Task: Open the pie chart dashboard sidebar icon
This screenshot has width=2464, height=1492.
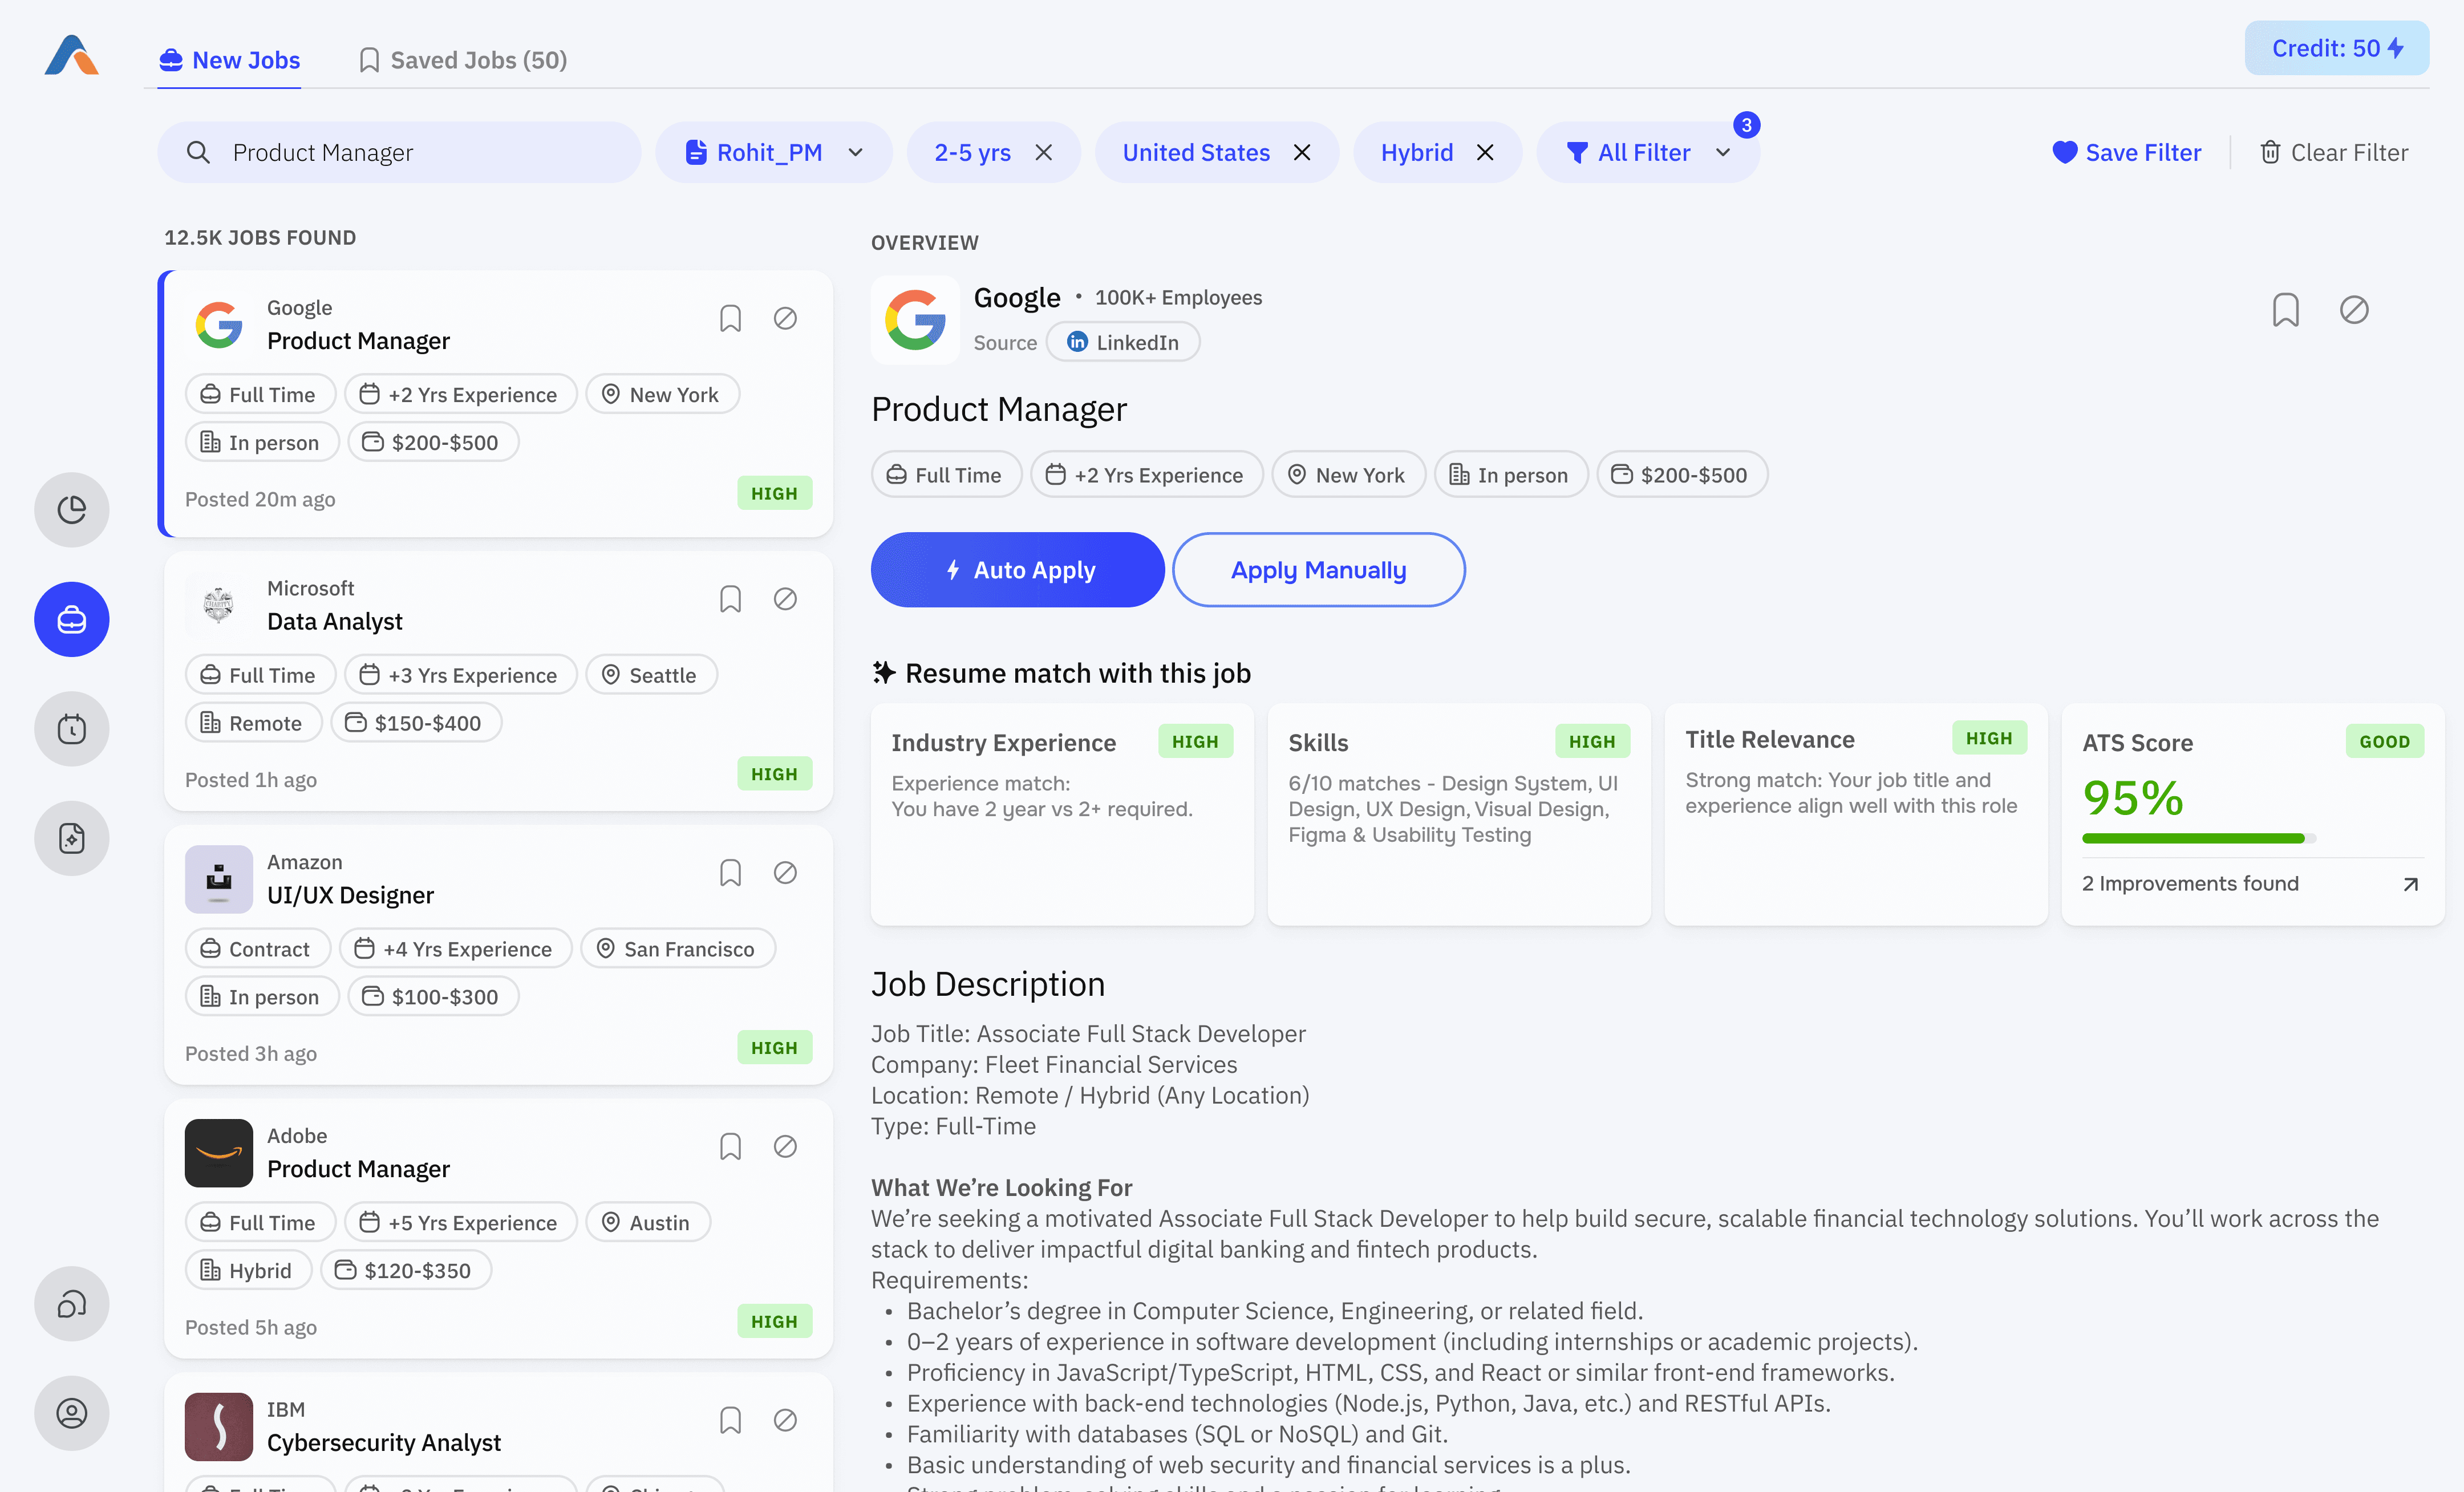Action: (71, 510)
